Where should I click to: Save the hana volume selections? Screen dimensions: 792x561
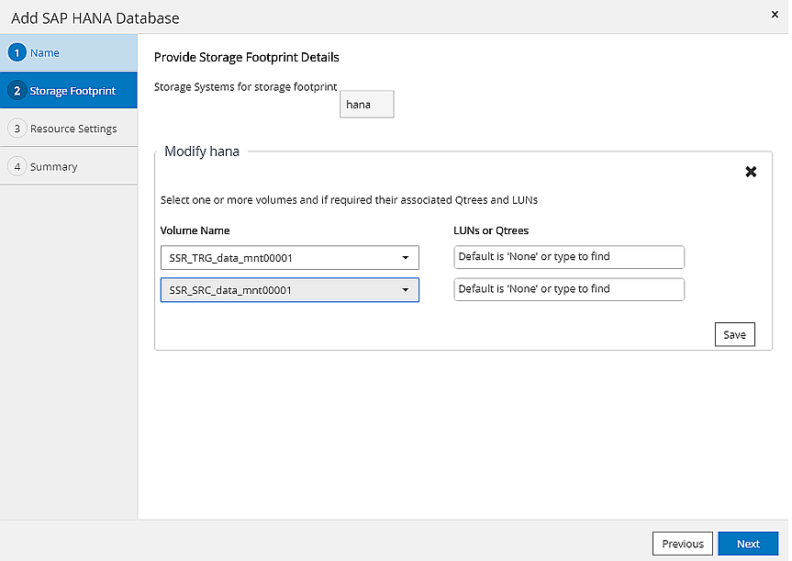734,335
